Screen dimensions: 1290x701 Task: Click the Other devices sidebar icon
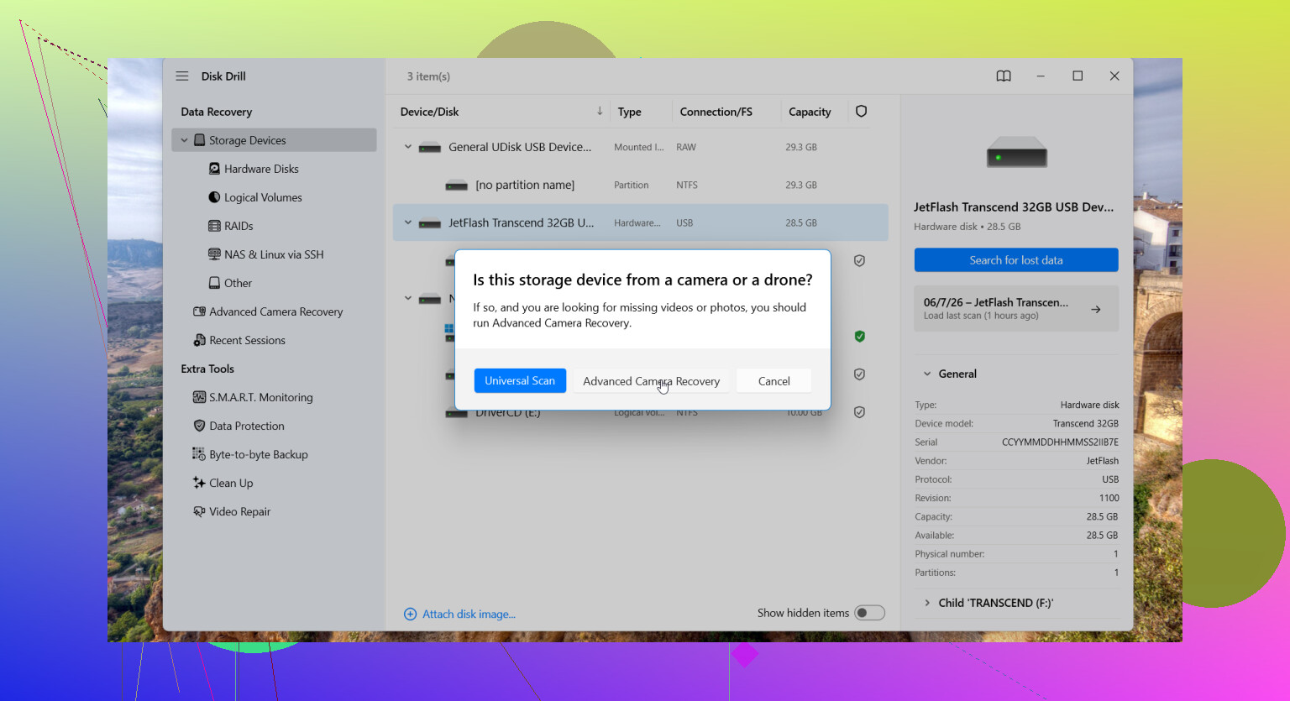pos(214,283)
